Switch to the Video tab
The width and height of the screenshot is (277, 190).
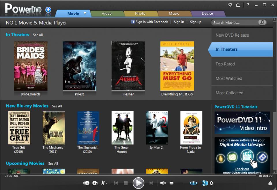point(106,14)
